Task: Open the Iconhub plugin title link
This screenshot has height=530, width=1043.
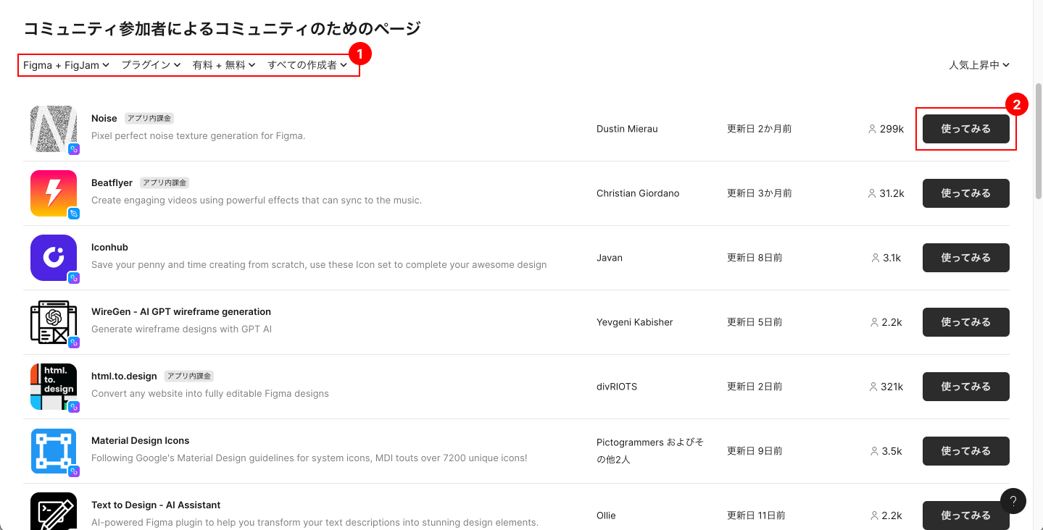Action: pos(109,247)
